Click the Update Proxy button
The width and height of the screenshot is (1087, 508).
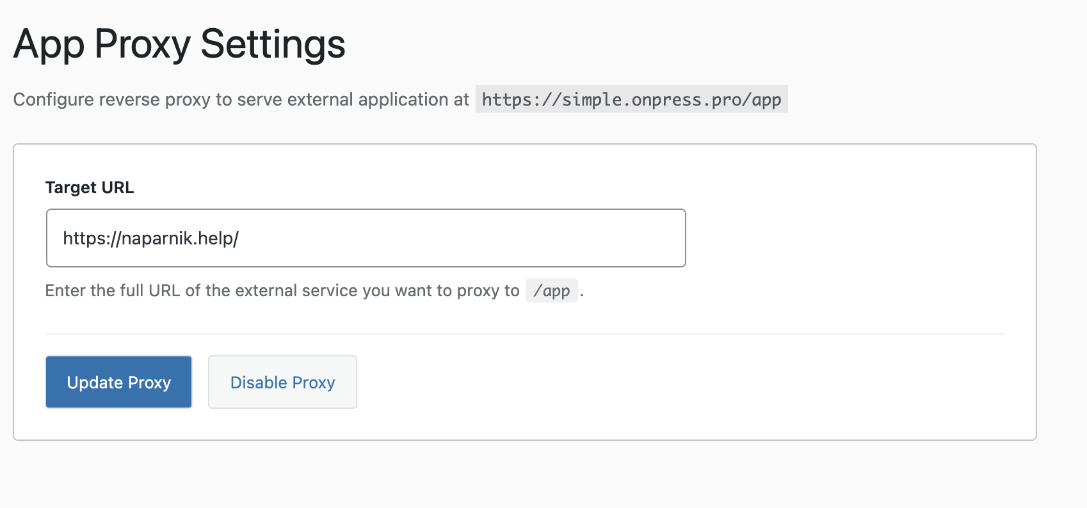tap(118, 382)
